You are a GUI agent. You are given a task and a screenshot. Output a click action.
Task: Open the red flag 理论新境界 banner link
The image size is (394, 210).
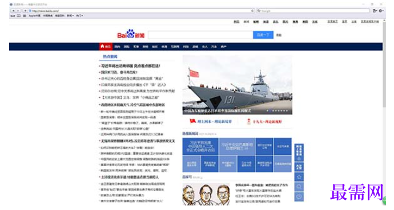pyautogui.click(x=211, y=121)
